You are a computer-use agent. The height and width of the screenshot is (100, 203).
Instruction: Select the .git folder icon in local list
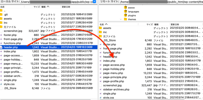[x=1, y=14]
